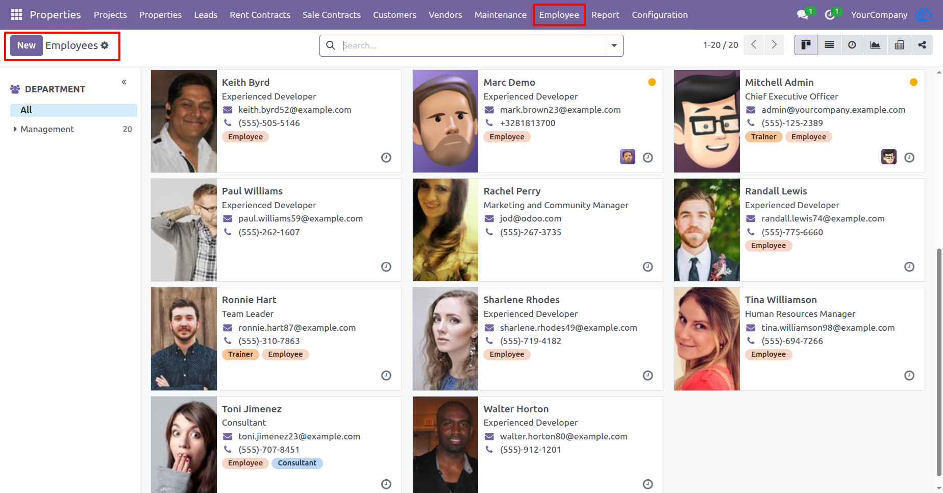Screen dimensions: 943x493
Task: Click the user avatar icon on Marc Demo's card
Action: tap(628, 157)
